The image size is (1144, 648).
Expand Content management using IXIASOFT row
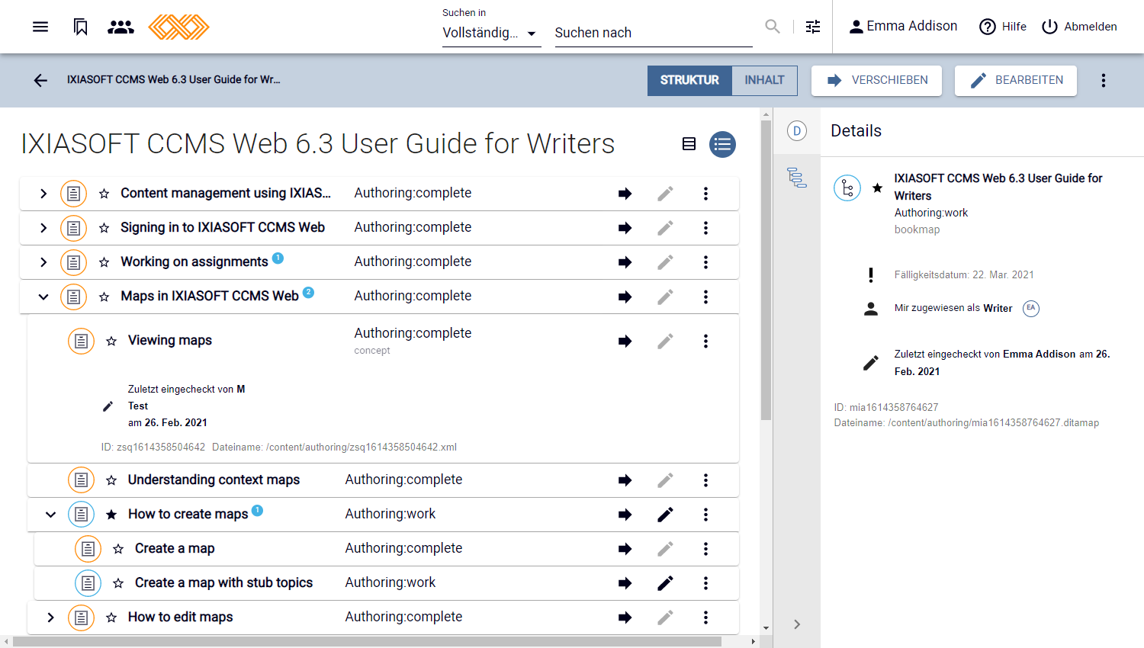click(x=43, y=194)
